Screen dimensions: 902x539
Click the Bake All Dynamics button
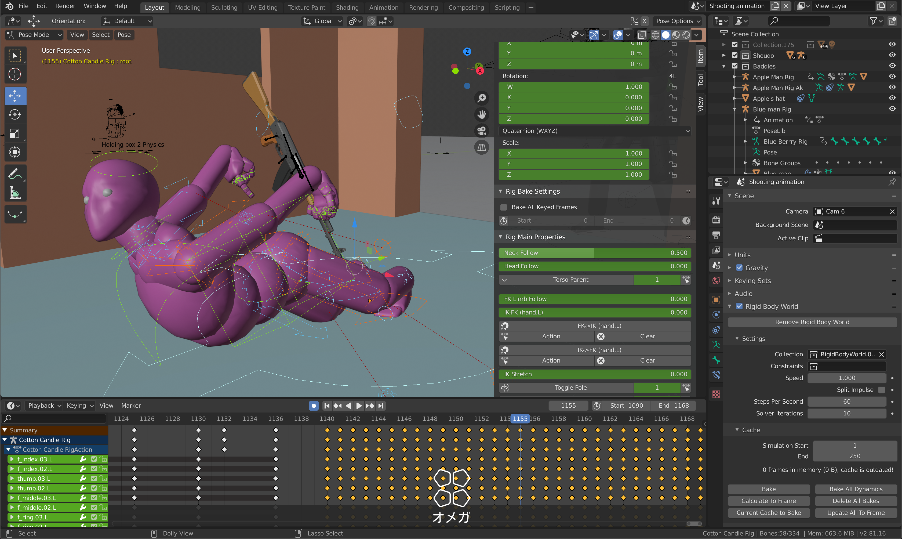tap(856, 489)
